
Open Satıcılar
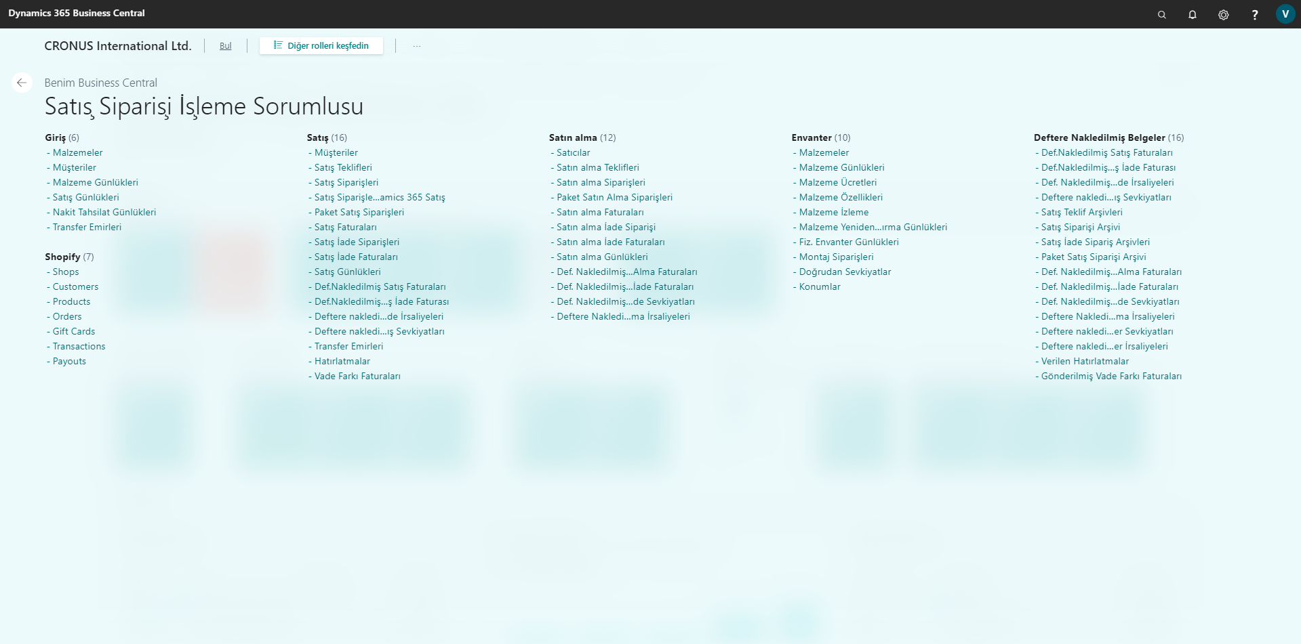[574, 152]
